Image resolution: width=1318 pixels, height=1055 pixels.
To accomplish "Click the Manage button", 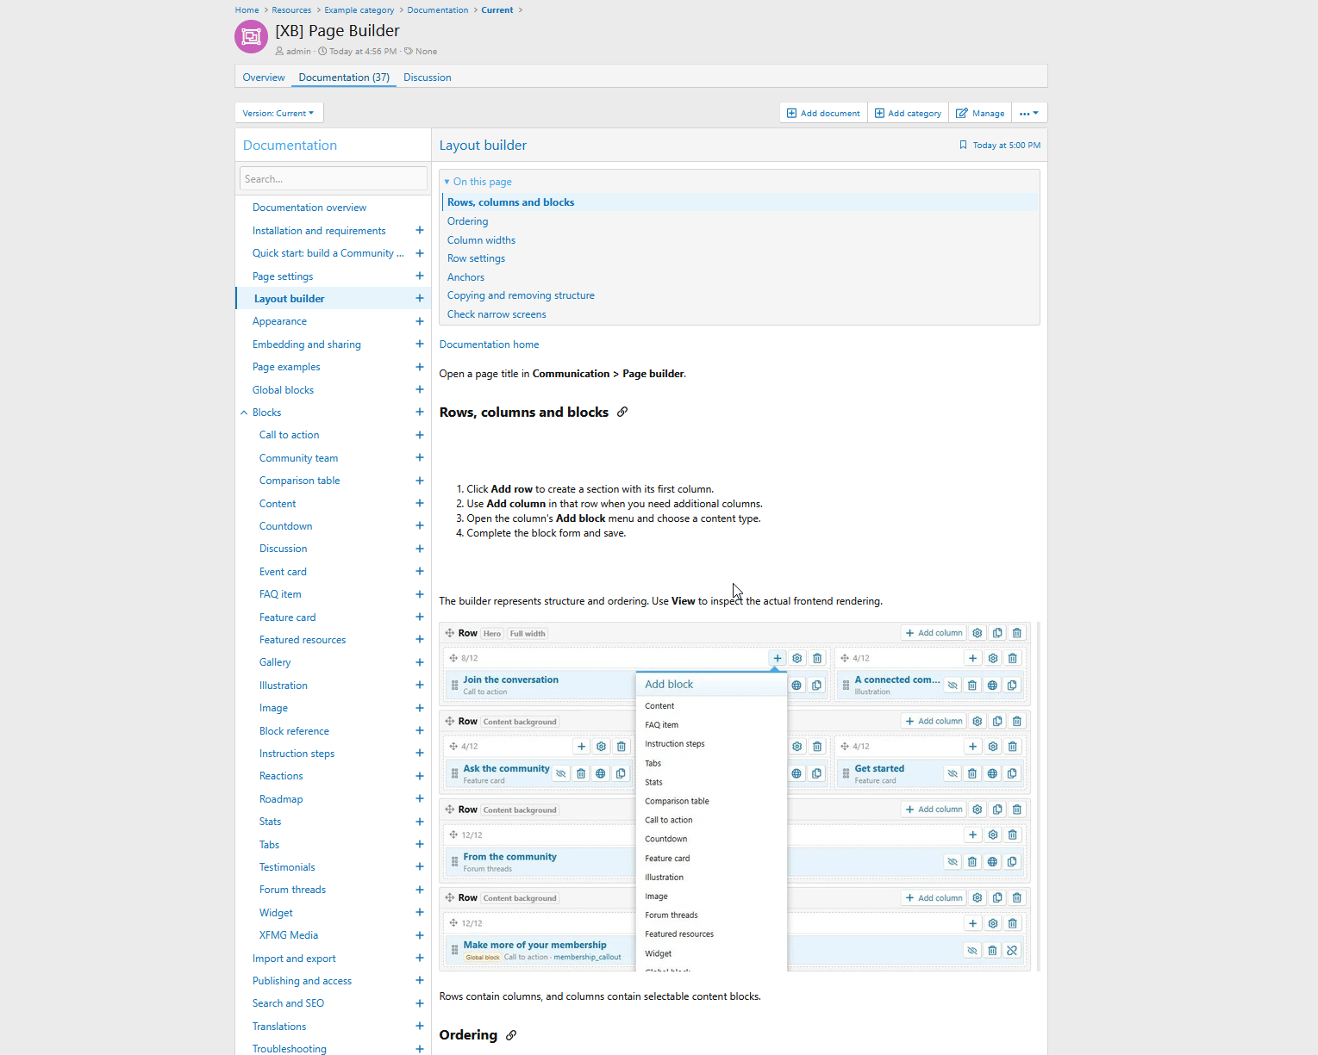I will [x=980, y=113].
